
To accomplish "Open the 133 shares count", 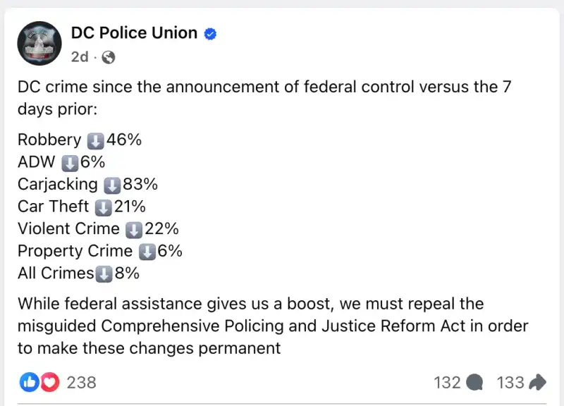I will [x=510, y=383].
